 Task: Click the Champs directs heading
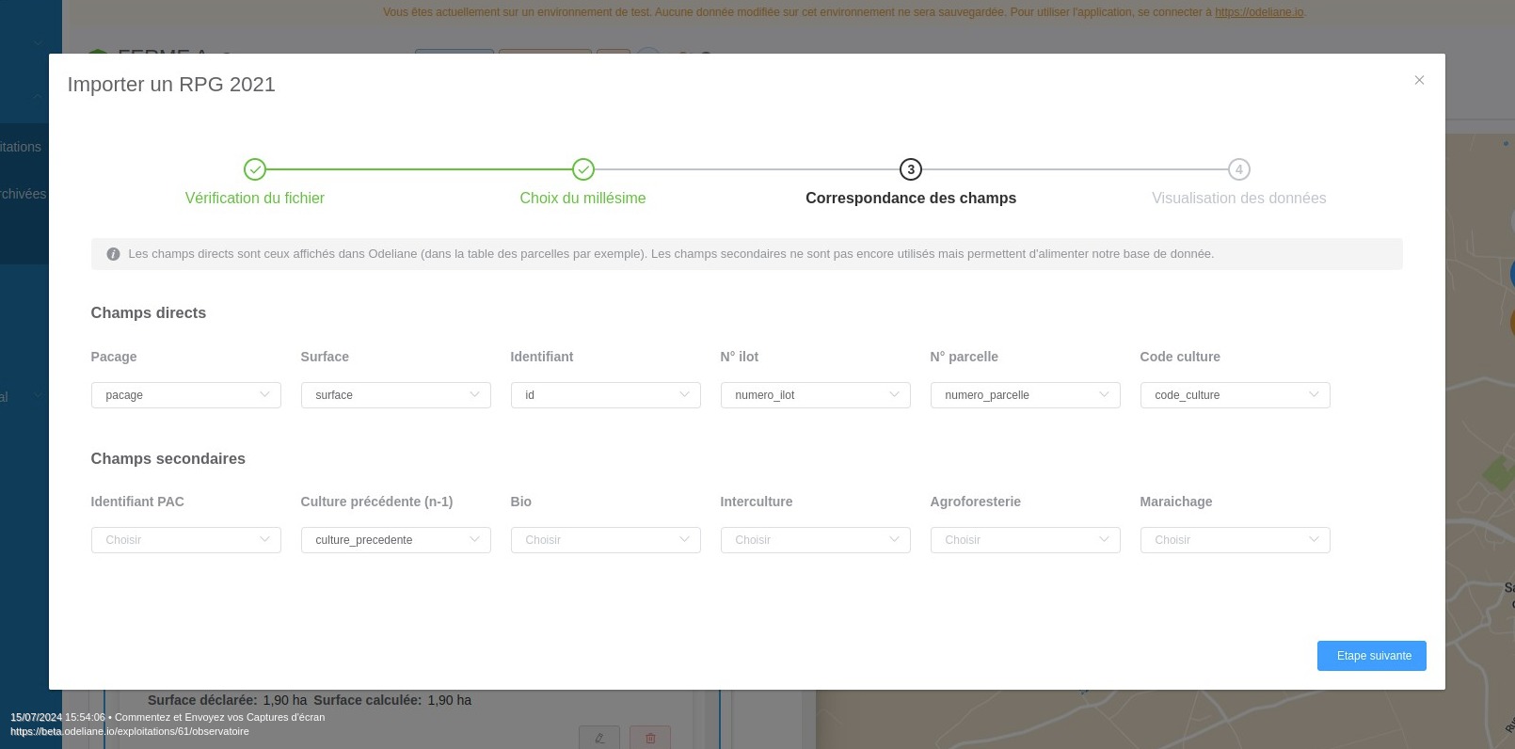[x=149, y=313]
